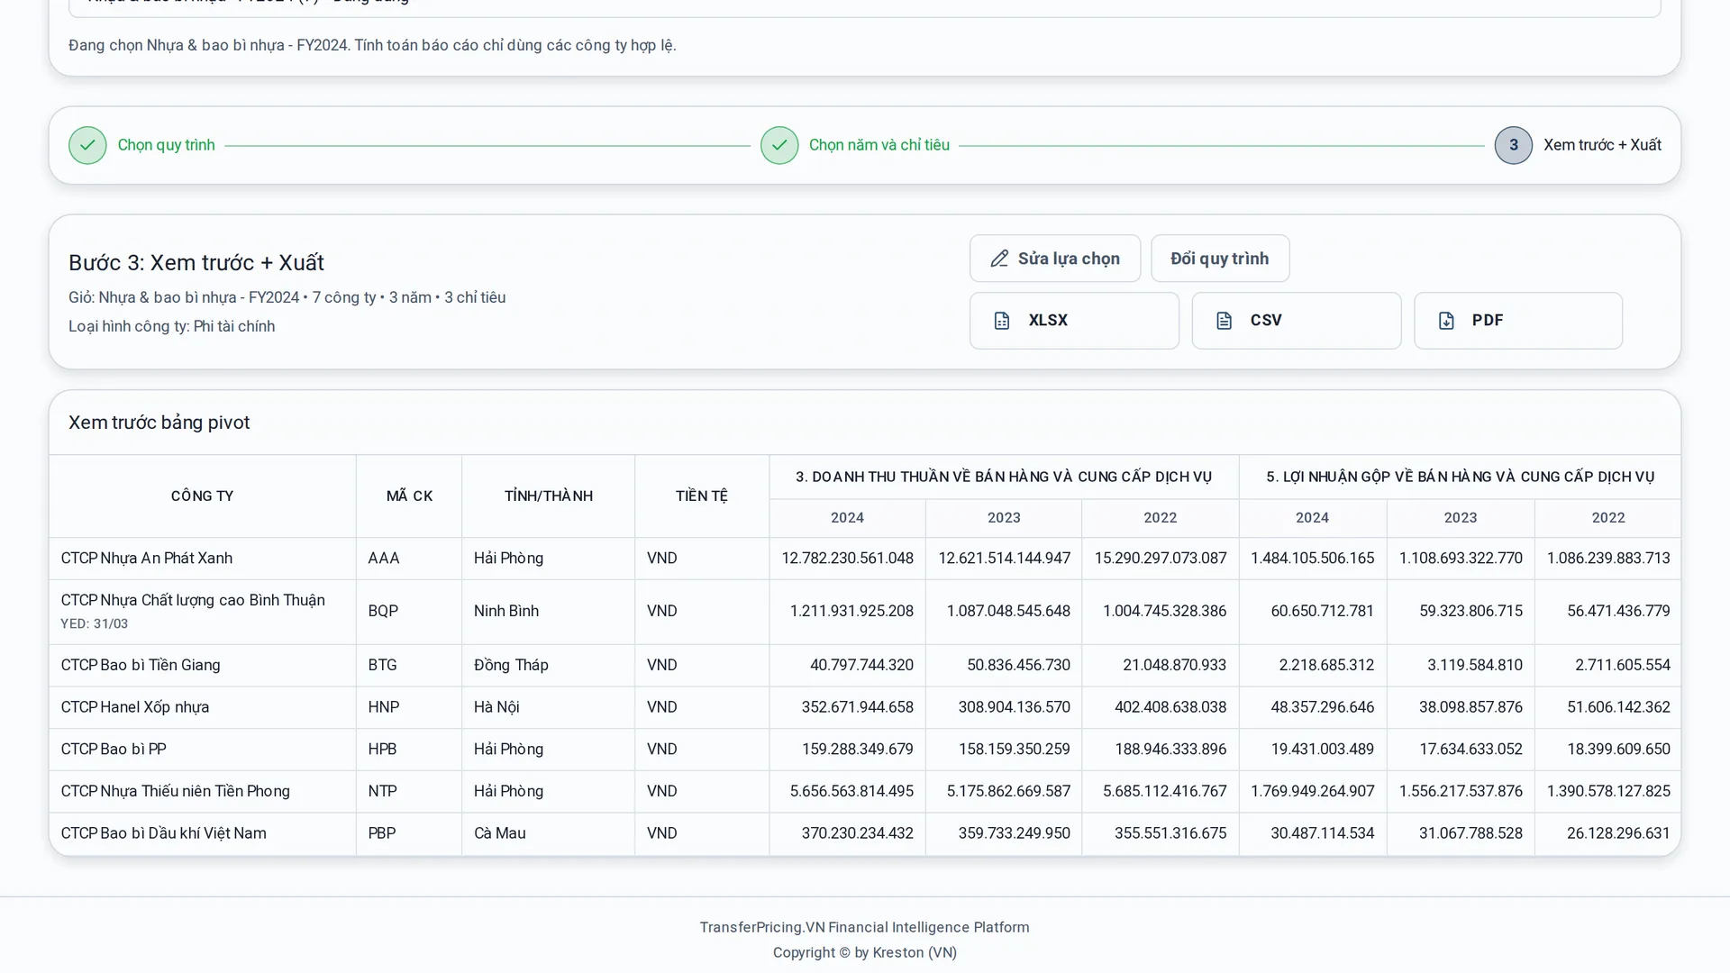
Task: Click the Lợi nhuận gộp header
Action: pyautogui.click(x=1461, y=477)
